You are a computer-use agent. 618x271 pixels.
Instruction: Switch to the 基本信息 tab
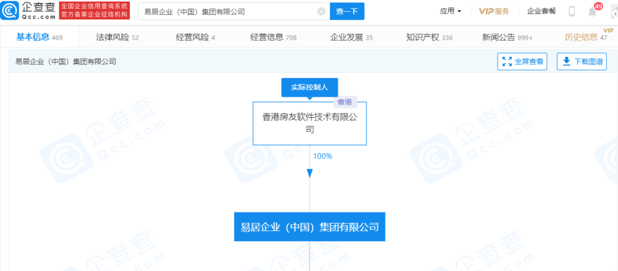click(x=40, y=38)
